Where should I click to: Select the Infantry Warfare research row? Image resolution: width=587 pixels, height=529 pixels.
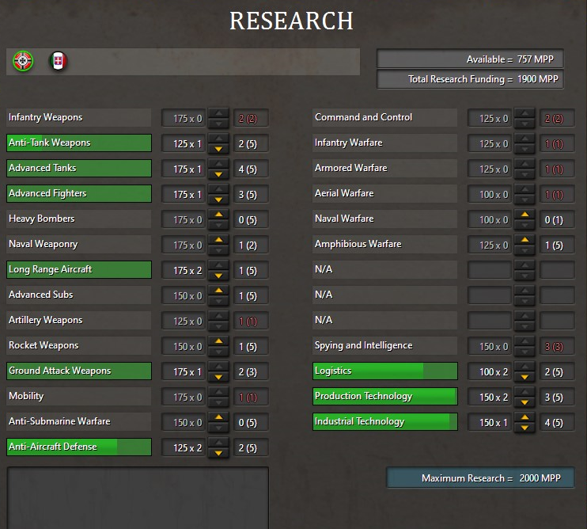(385, 143)
